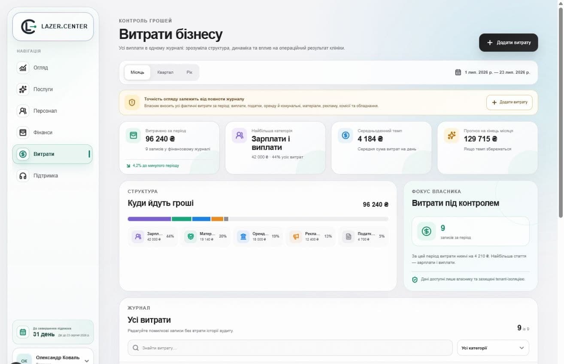The image size is (564, 364).
Task: Switch period to Рік
Action: click(x=189, y=72)
